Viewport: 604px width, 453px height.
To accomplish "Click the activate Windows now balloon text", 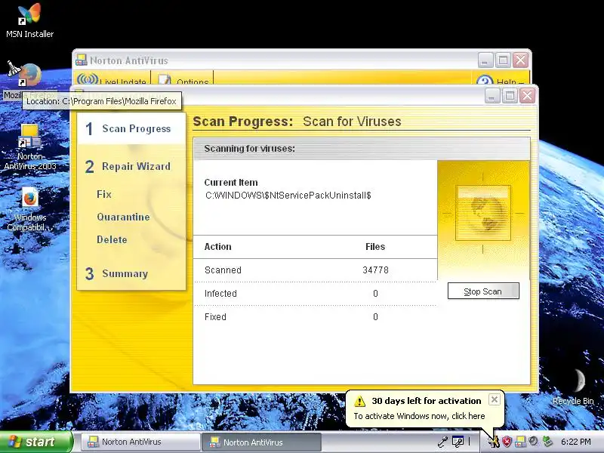I will pyautogui.click(x=419, y=416).
